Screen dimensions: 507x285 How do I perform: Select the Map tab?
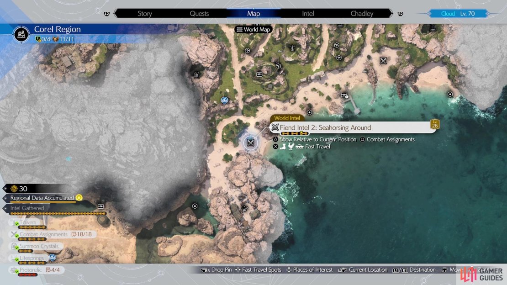coord(253,14)
